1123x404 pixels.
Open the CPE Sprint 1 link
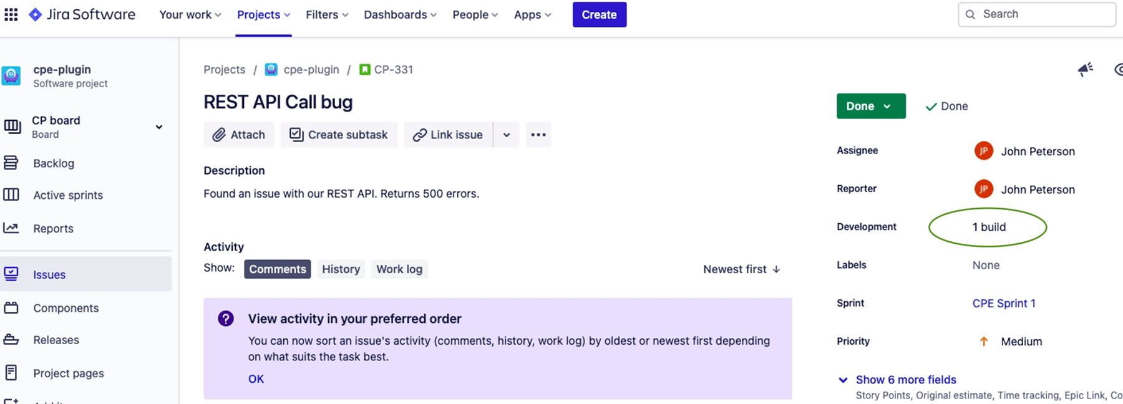click(1003, 303)
